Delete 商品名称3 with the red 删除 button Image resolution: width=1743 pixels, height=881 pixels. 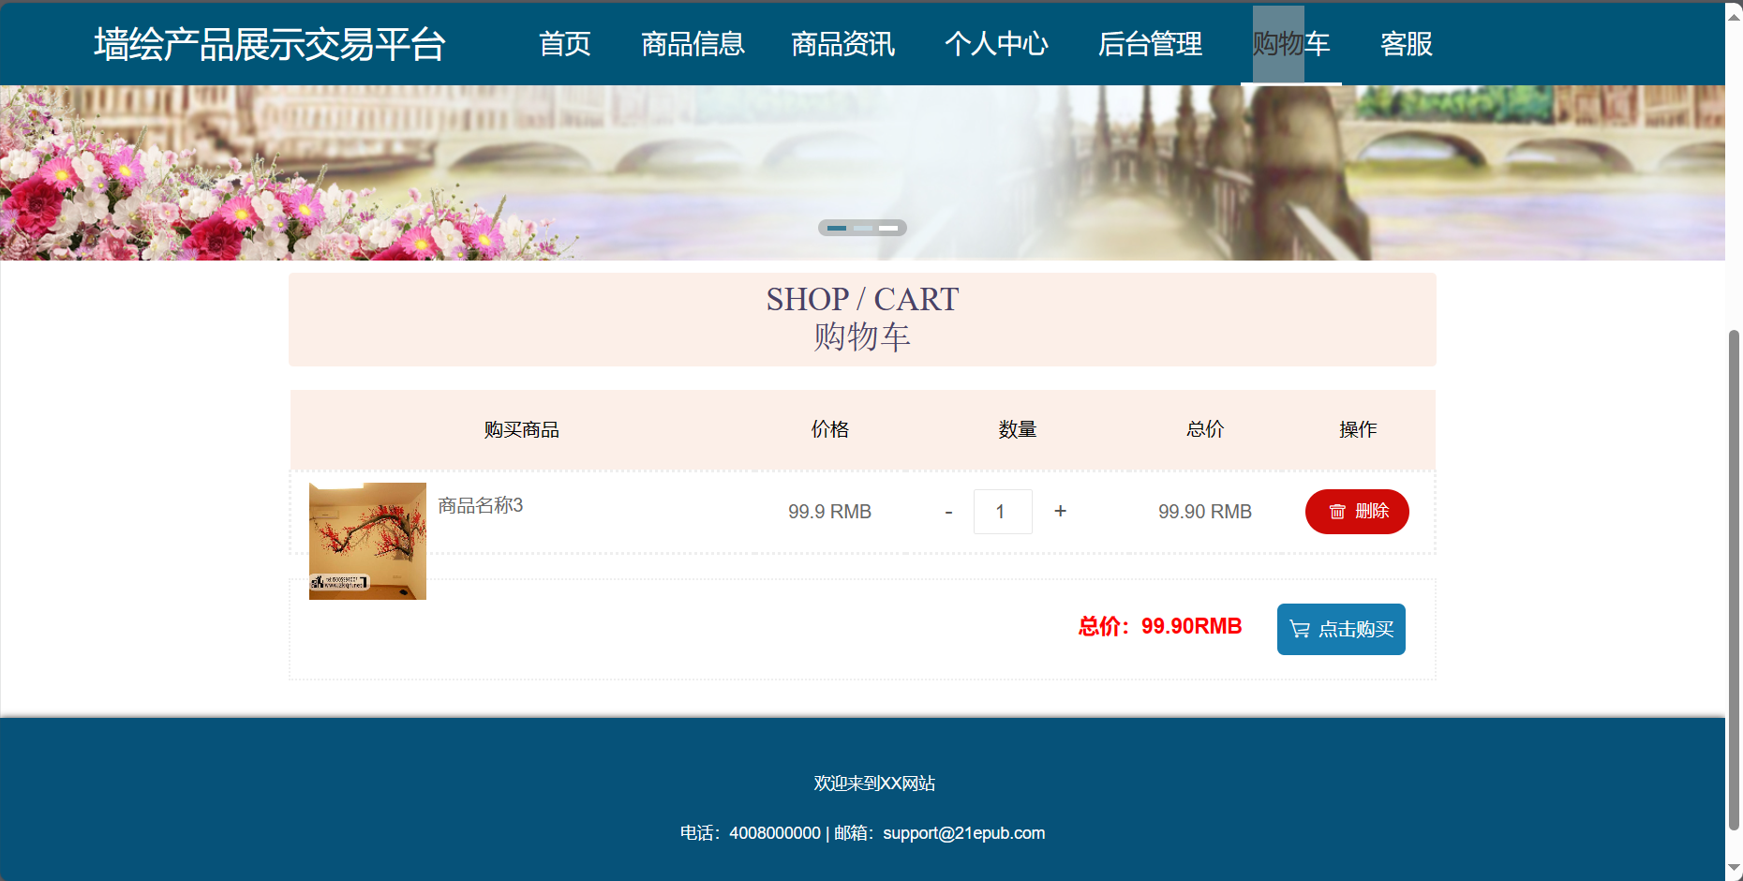[1357, 512]
